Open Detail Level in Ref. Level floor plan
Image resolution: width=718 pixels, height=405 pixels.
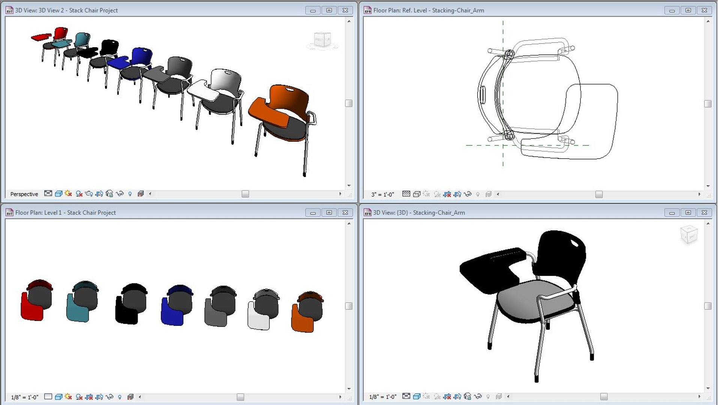click(x=406, y=194)
